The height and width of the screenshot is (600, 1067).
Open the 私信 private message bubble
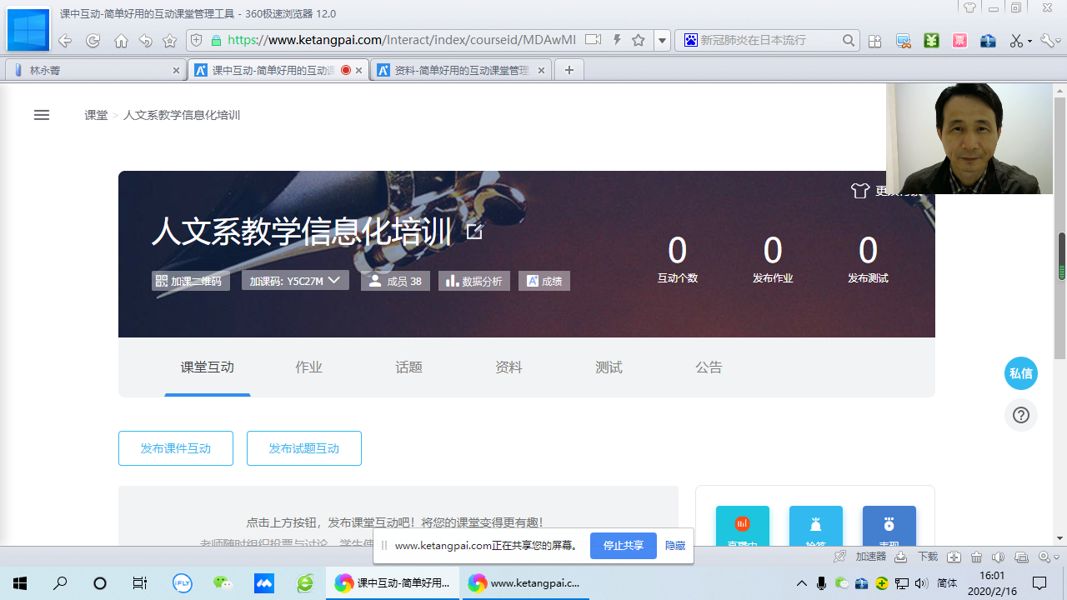[x=1020, y=373]
